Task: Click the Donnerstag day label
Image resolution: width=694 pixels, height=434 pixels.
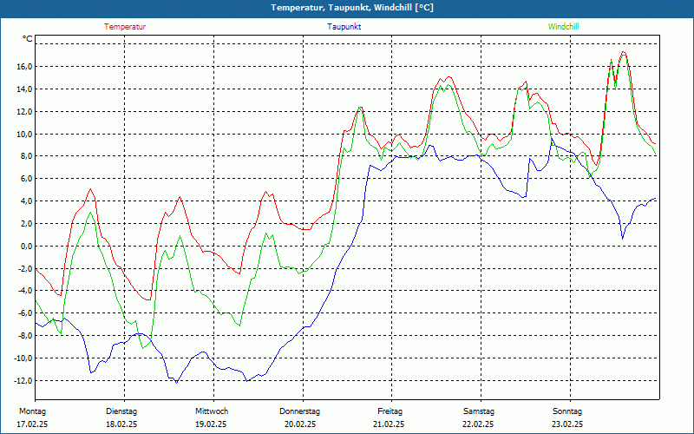Action: (x=299, y=411)
